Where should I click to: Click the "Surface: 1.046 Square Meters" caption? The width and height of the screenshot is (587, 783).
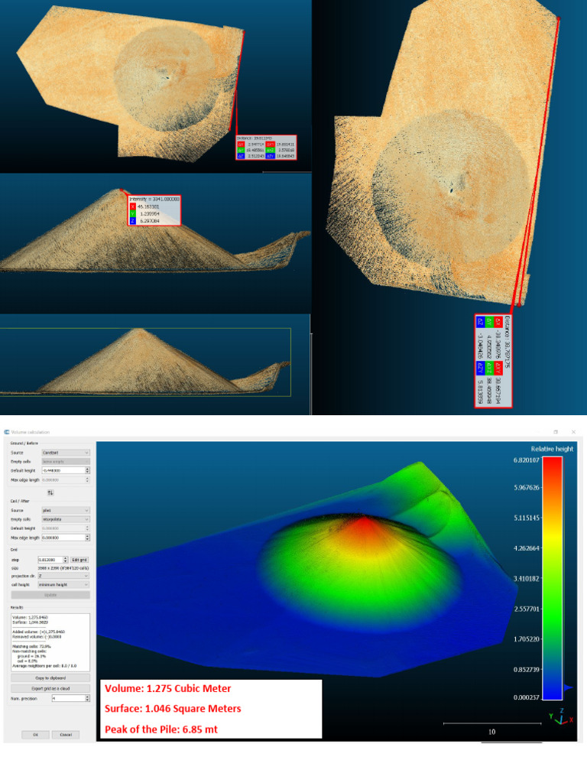point(173,708)
